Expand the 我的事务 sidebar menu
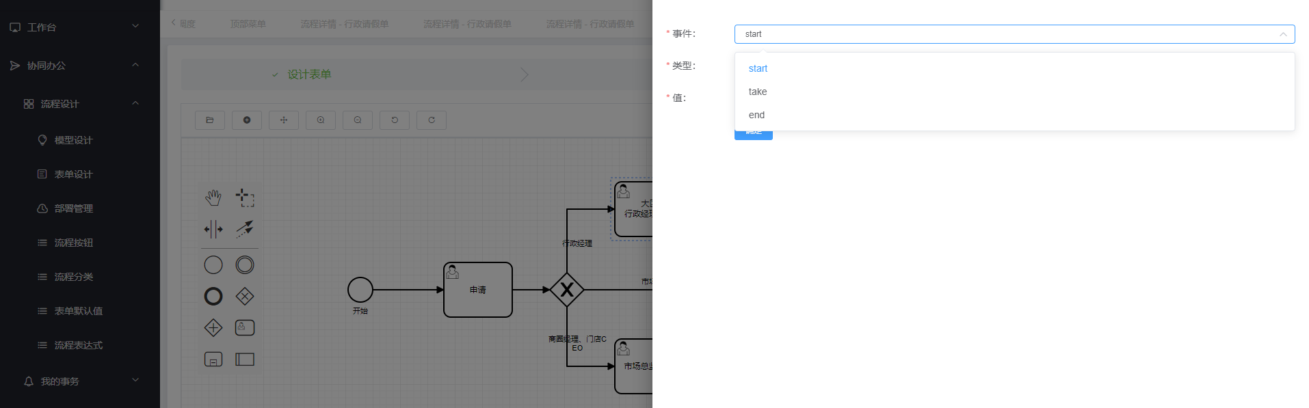 [x=80, y=381]
